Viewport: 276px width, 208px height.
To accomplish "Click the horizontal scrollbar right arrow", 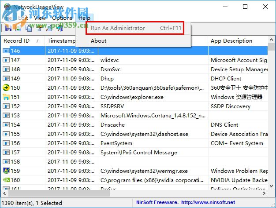I will [264, 193].
